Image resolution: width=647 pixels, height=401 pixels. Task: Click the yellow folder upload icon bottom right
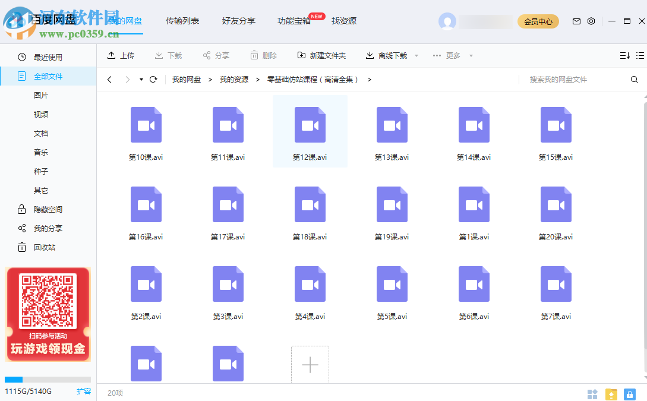coord(611,394)
